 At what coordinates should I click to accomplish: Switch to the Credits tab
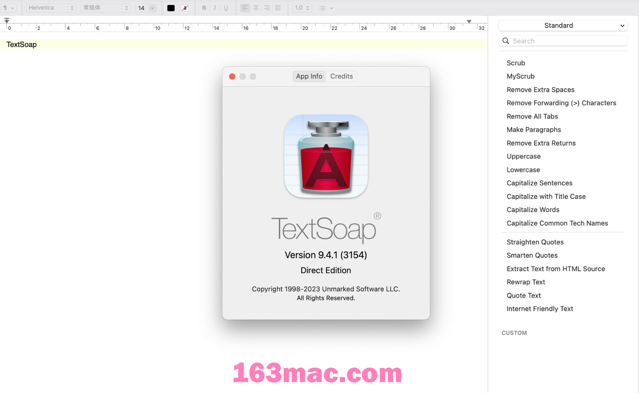click(342, 76)
